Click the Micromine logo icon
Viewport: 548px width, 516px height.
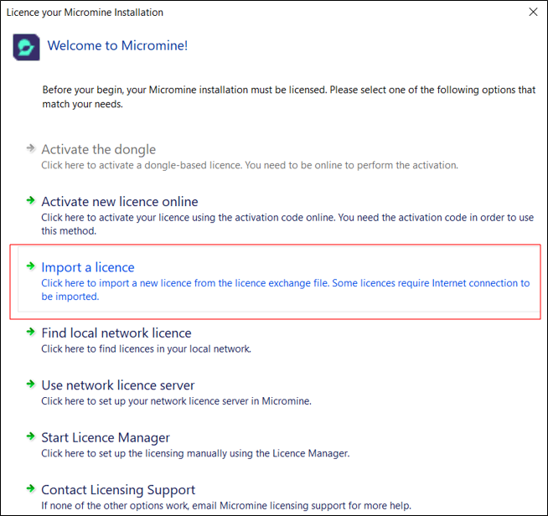(27, 47)
